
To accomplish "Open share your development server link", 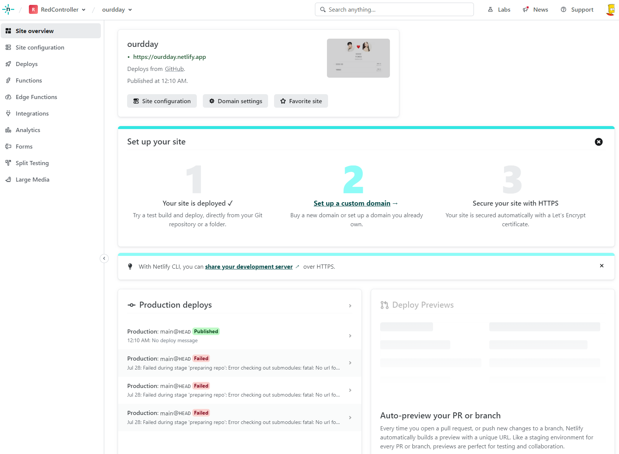I will click(x=249, y=267).
